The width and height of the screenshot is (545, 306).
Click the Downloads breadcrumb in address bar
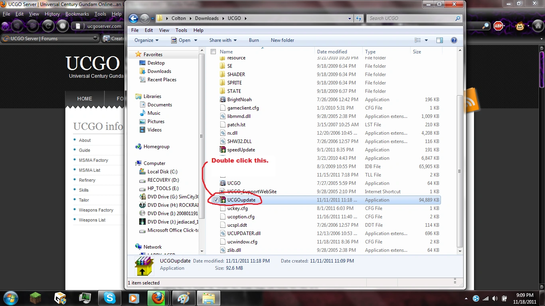207,18
